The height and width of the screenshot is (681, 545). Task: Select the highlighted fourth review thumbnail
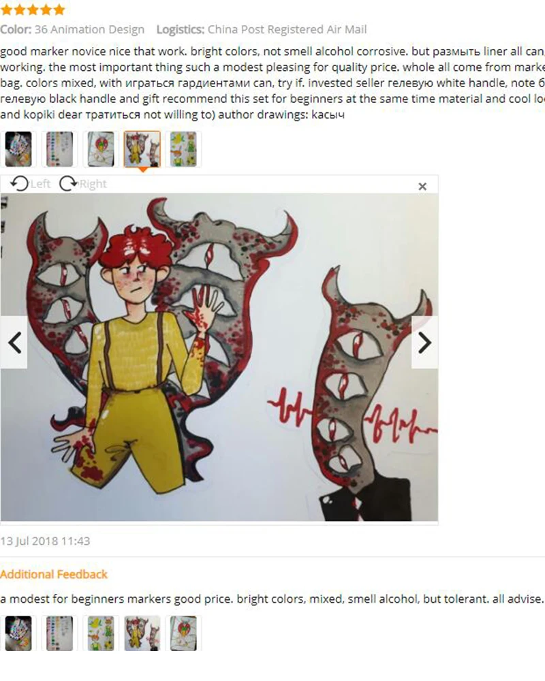pos(142,149)
